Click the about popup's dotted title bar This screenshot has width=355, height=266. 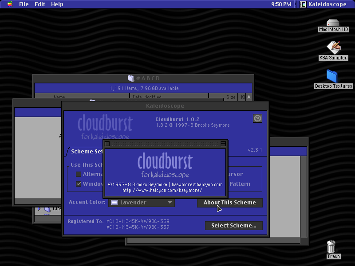coord(165,144)
